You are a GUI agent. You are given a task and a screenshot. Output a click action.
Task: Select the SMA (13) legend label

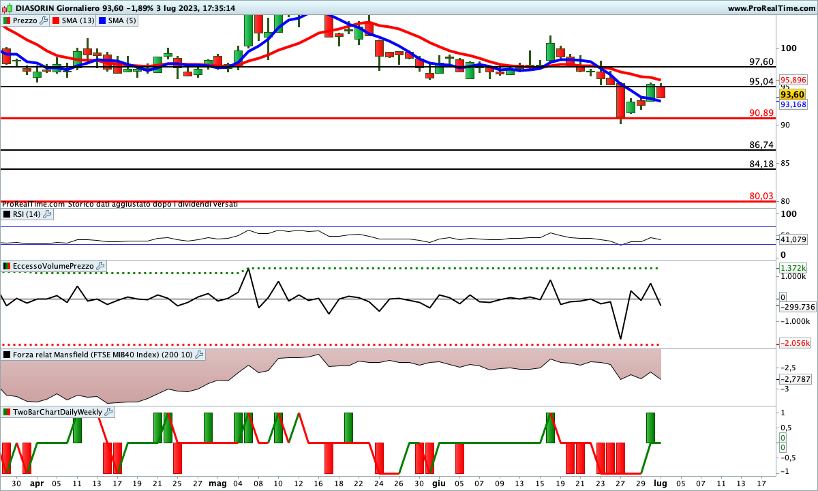(78, 20)
